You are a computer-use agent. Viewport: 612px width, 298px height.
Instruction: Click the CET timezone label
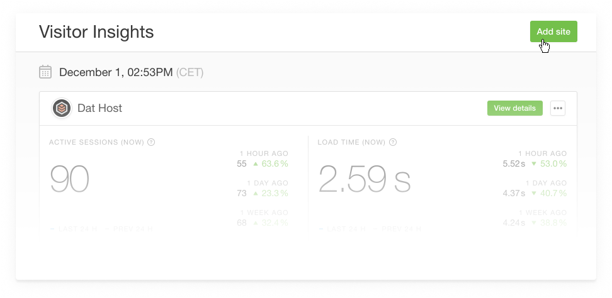coord(190,72)
